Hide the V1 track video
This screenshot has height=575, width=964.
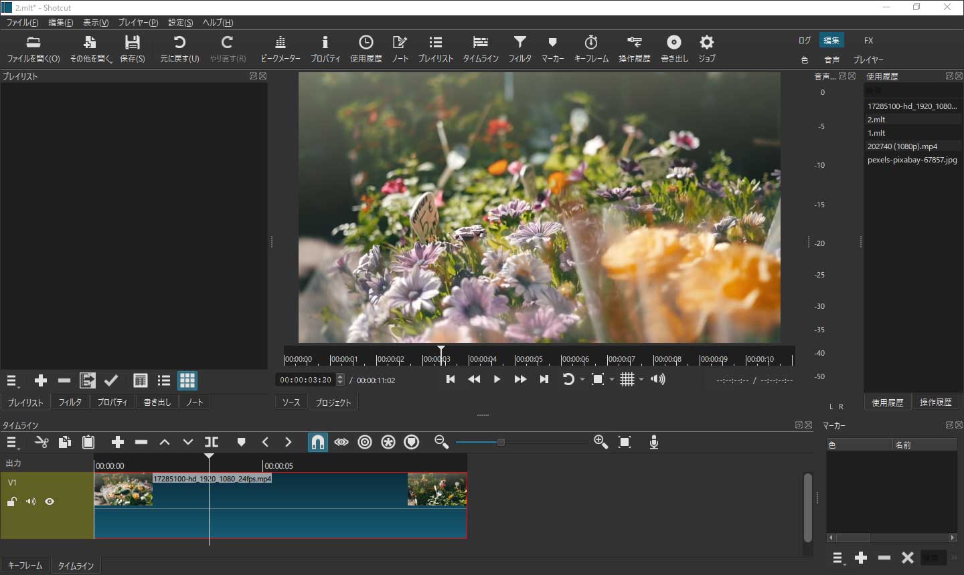click(x=50, y=501)
